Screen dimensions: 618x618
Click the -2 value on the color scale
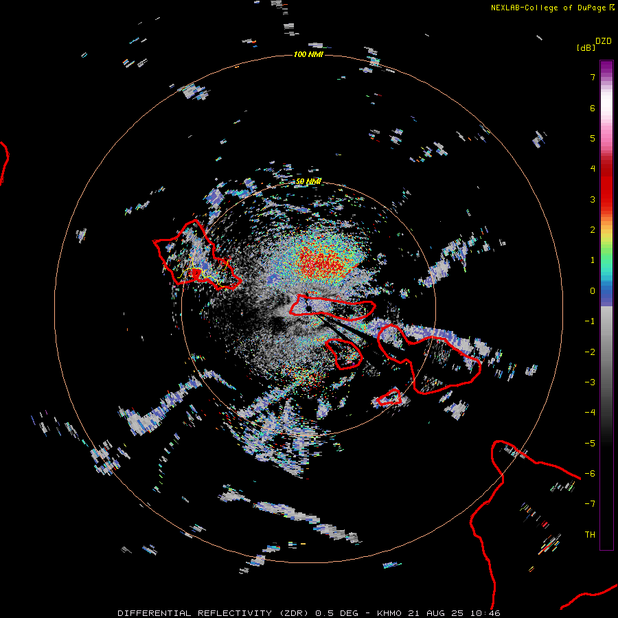pos(590,352)
